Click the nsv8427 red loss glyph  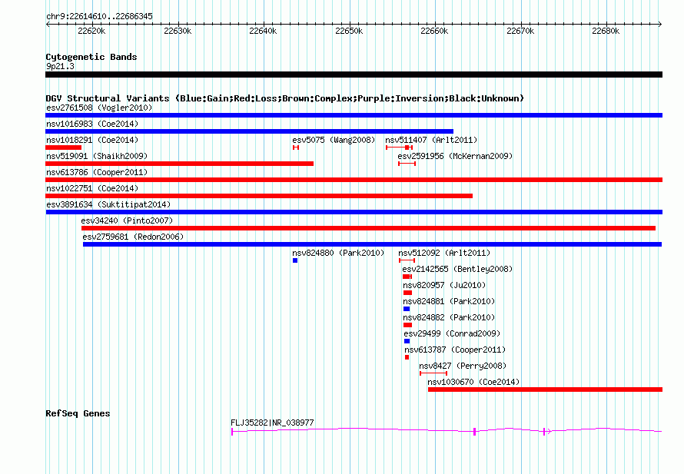click(433, 373)
